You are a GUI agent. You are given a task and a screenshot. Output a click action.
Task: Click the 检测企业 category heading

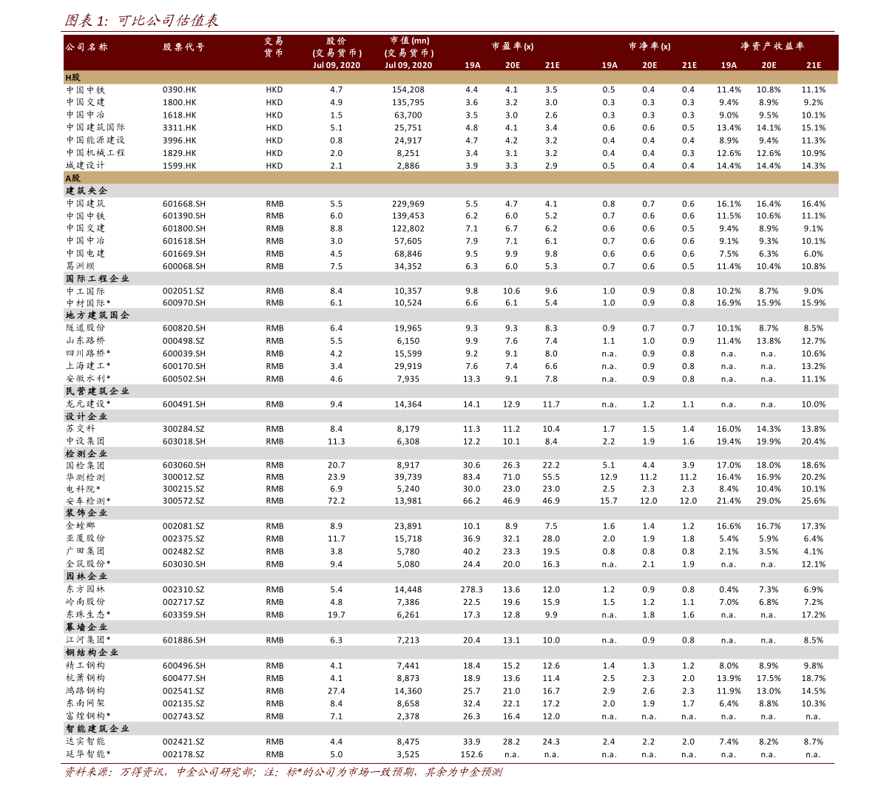coord(87,453)
